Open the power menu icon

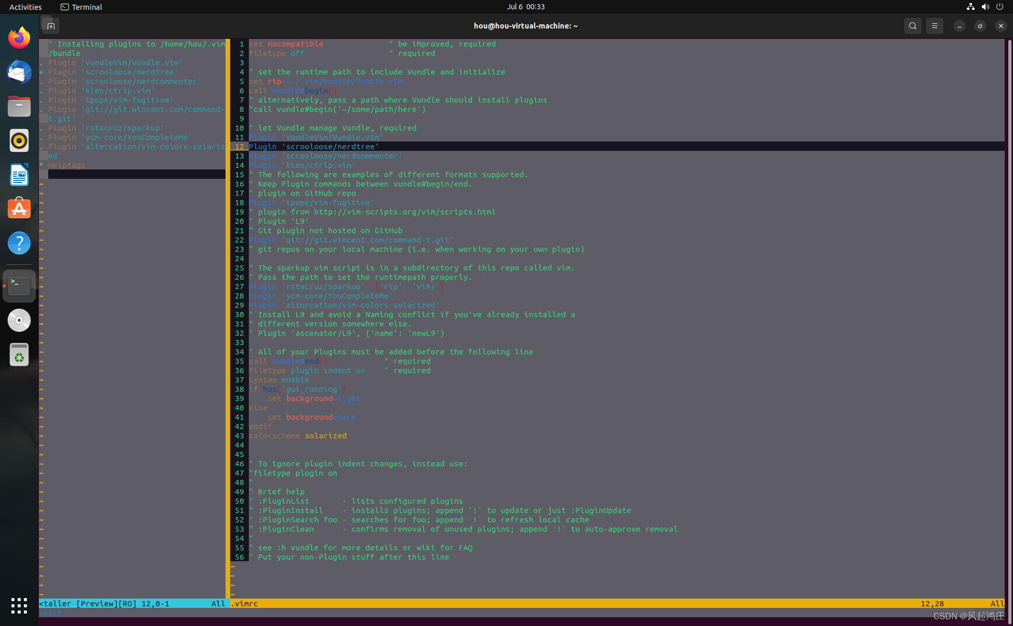click(x=1000, y=7)
